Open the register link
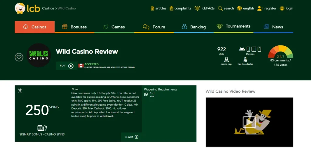The height and width of the screenshot is (148, 311). click(270, 8)
